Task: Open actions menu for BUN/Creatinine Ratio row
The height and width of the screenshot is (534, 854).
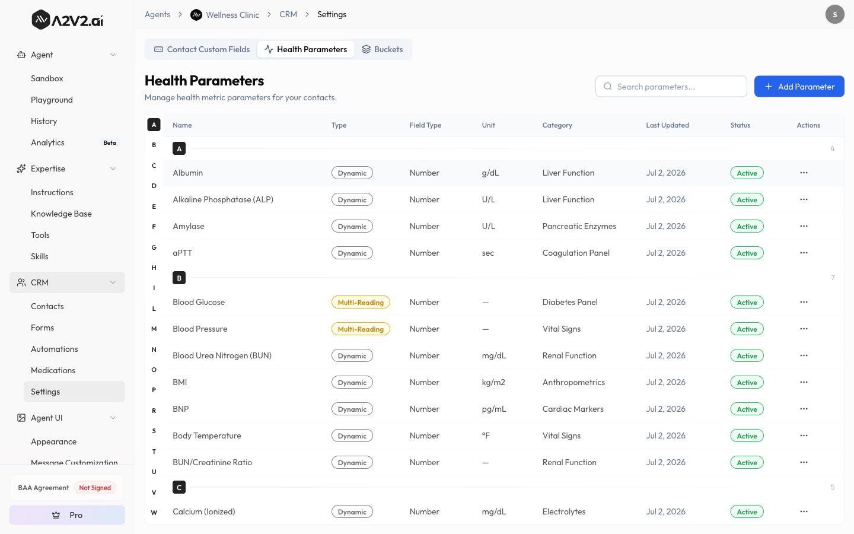Action: [x=804, y=462]
